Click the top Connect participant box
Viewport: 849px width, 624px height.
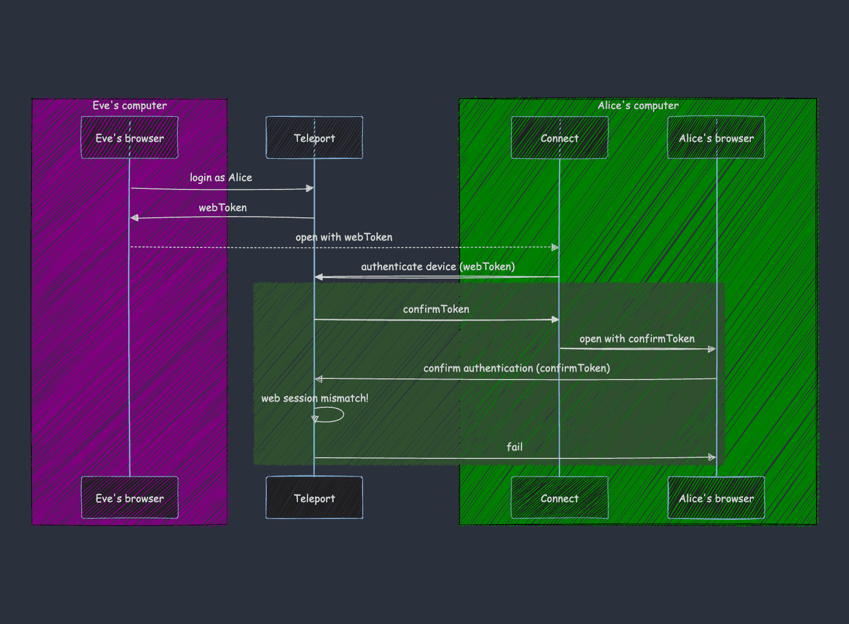(x=559, y=138)
